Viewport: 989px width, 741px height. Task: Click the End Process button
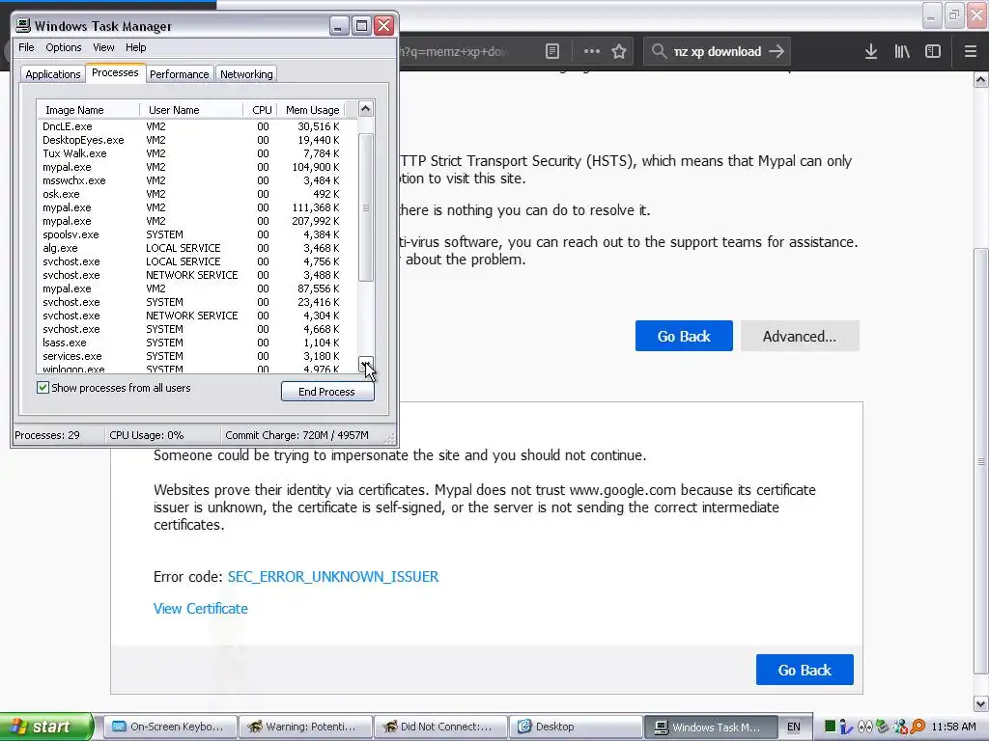(x=327, y=392)
